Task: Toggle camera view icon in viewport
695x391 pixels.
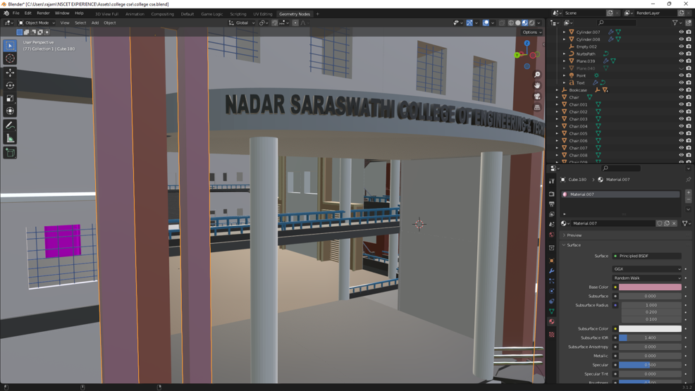Action: tap(537, 97)
